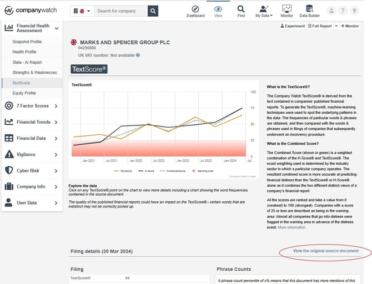Screen dimensions: 372x284
Task: Click the TextScore® badge heading
Action: (89, 69)
